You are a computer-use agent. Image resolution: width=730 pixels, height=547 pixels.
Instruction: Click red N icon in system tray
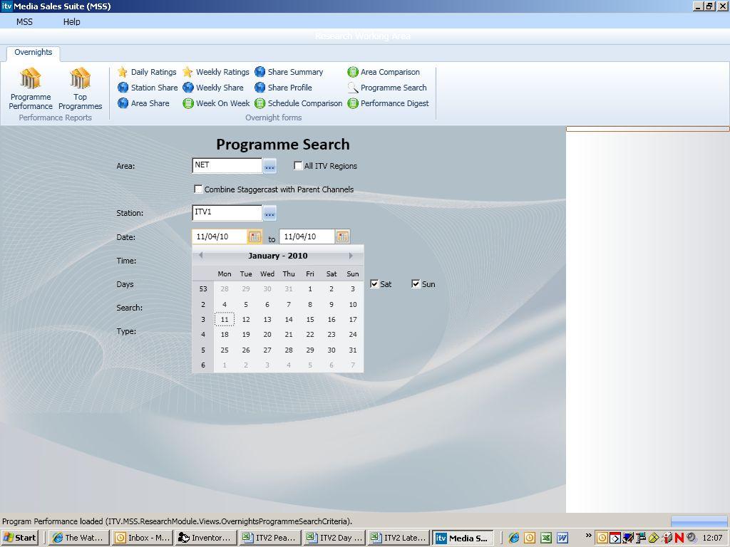click(679, 538)
